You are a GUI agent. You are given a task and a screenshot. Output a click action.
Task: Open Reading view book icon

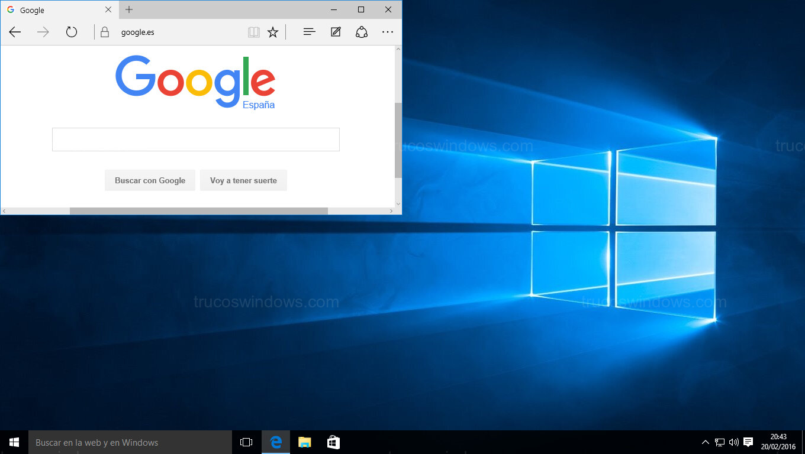coord(254,33)
